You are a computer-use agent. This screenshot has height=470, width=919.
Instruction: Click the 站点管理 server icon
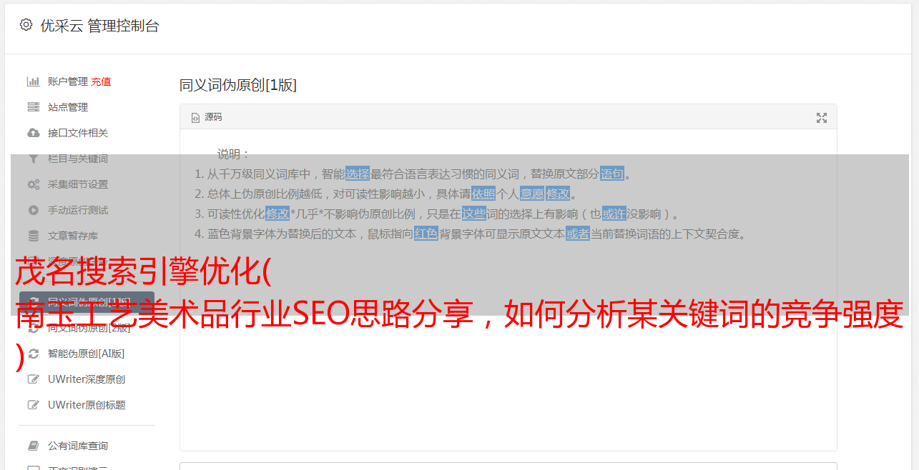33,107
